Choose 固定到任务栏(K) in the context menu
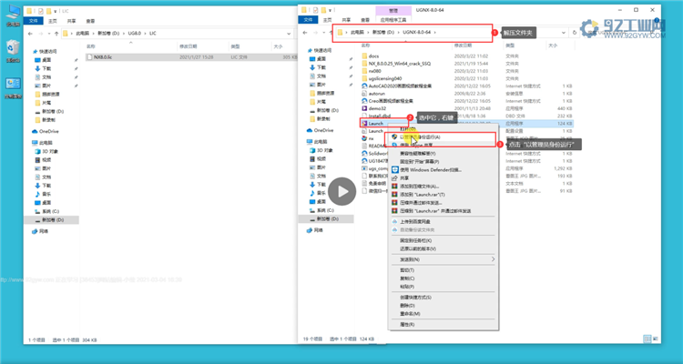 [x=443, y=241]
